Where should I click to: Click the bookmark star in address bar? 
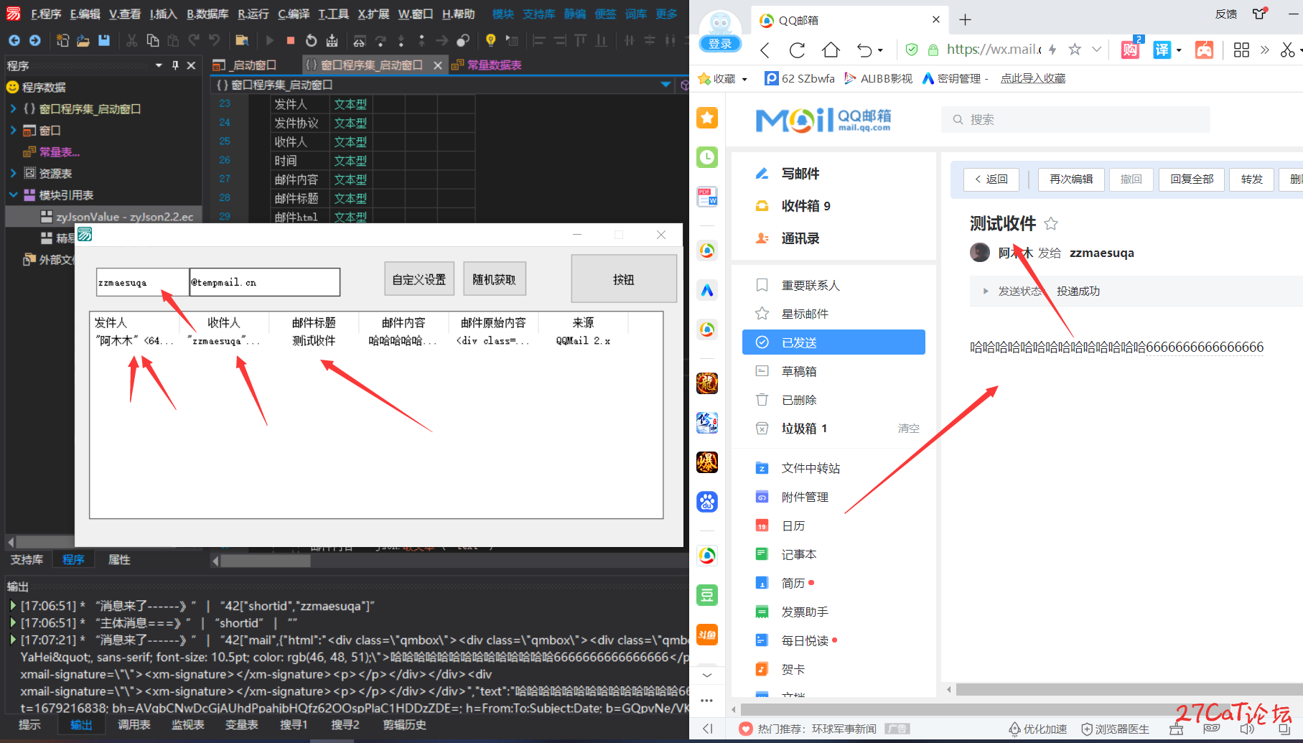pos(1075,50)
